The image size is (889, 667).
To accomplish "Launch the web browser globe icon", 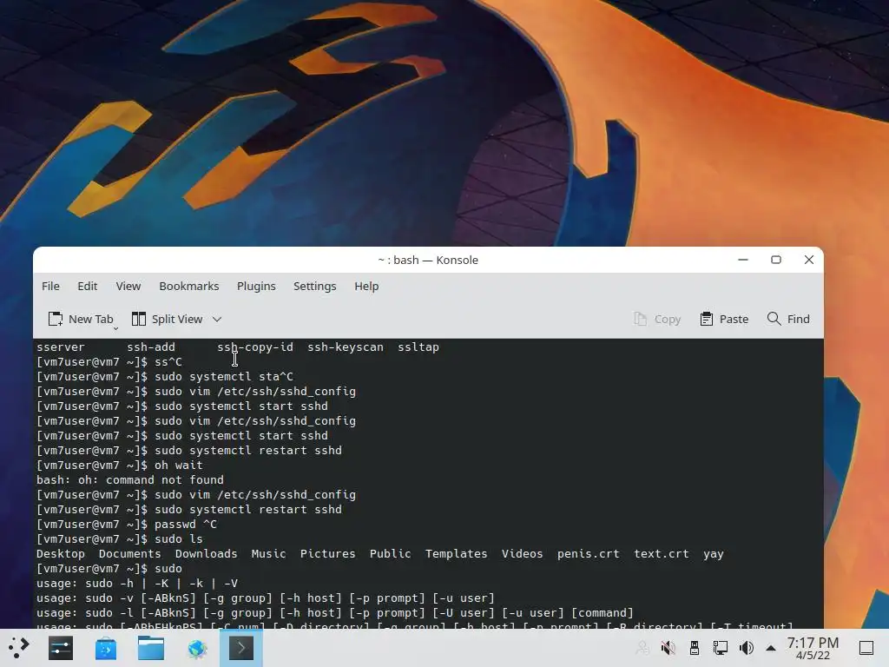I will click(x=197, y=648).
